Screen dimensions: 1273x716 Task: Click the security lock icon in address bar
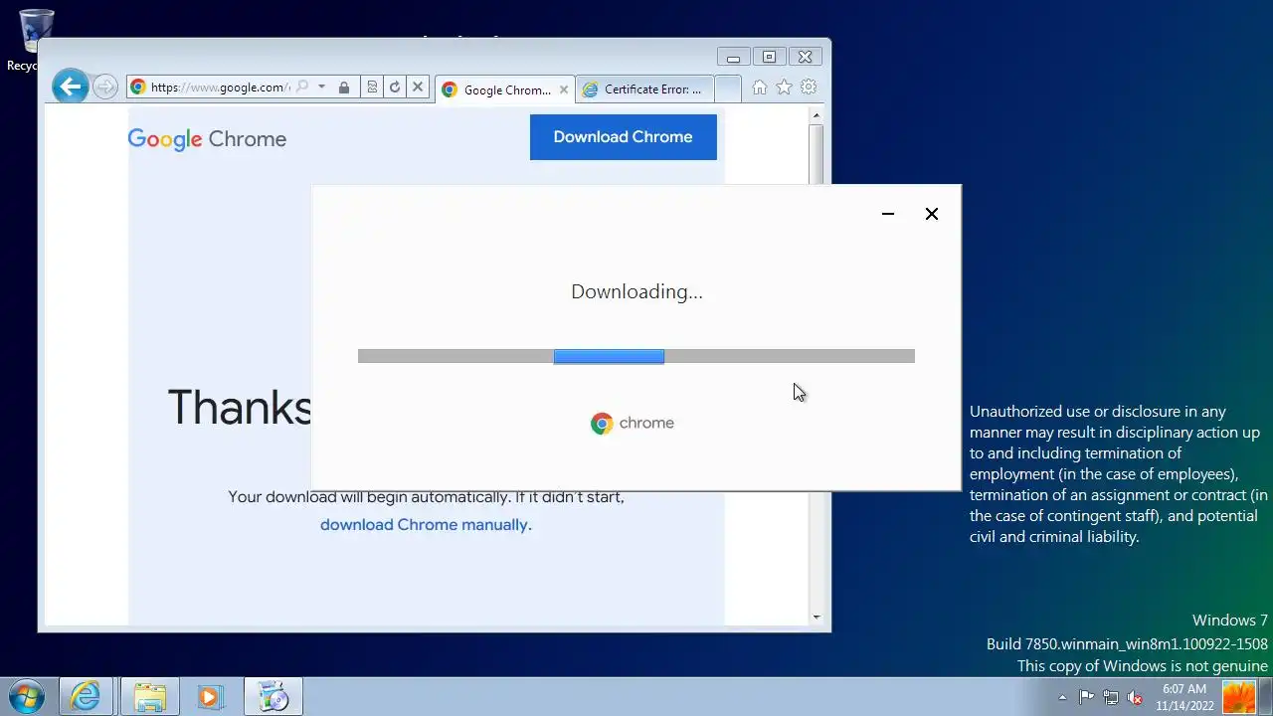point(344,88)
